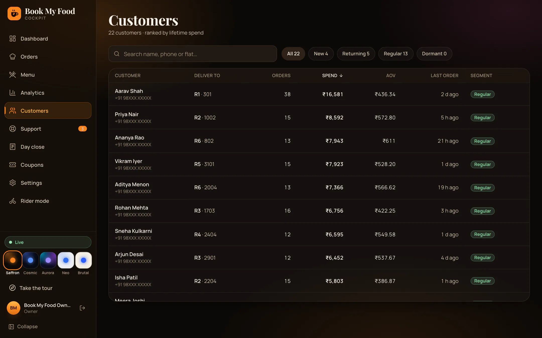Click the Support lifebuoy icon

point(13,129)
